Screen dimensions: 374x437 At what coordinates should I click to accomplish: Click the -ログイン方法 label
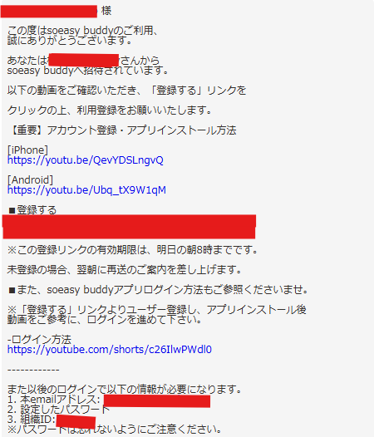pos(39,339)
